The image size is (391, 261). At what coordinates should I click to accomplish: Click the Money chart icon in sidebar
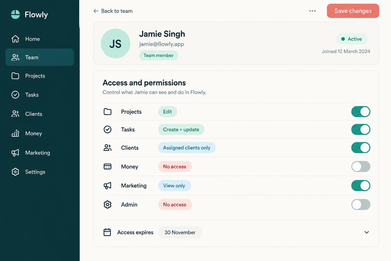tap(15, 133)
